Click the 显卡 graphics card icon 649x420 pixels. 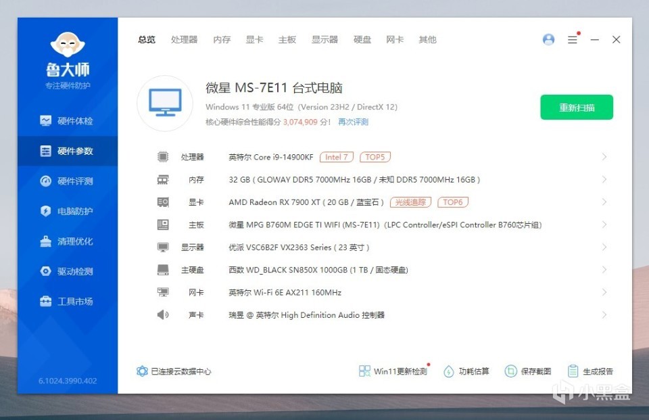(x=163, y=202)
